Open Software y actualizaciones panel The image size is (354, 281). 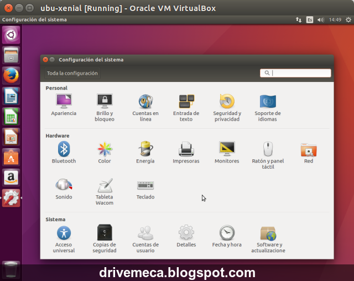268,239
